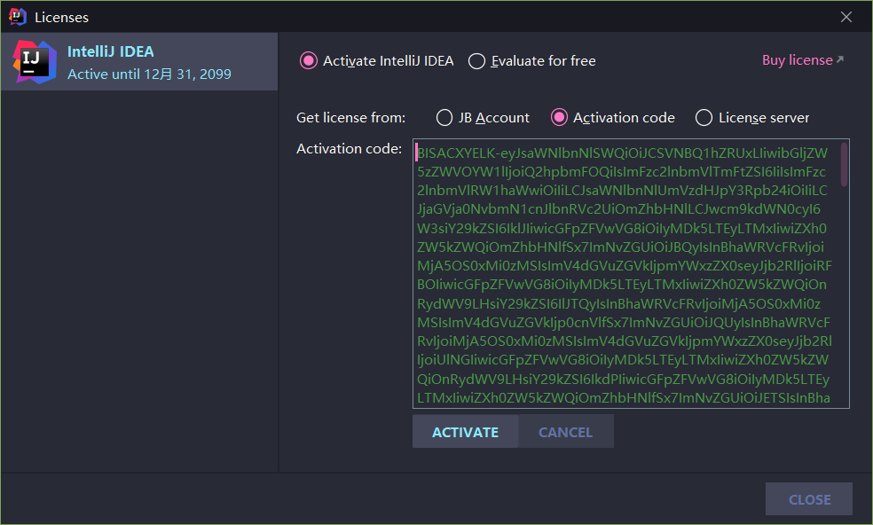Screen dimensions: 873x525
Task: Click the 'Active until 12月 31, 2099' text
Action: click(x=149, y=74)
